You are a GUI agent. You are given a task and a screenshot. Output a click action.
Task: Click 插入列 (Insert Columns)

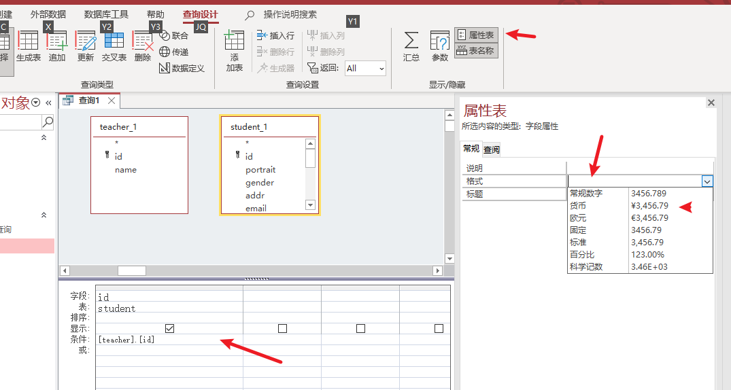(x=326, y=35)
